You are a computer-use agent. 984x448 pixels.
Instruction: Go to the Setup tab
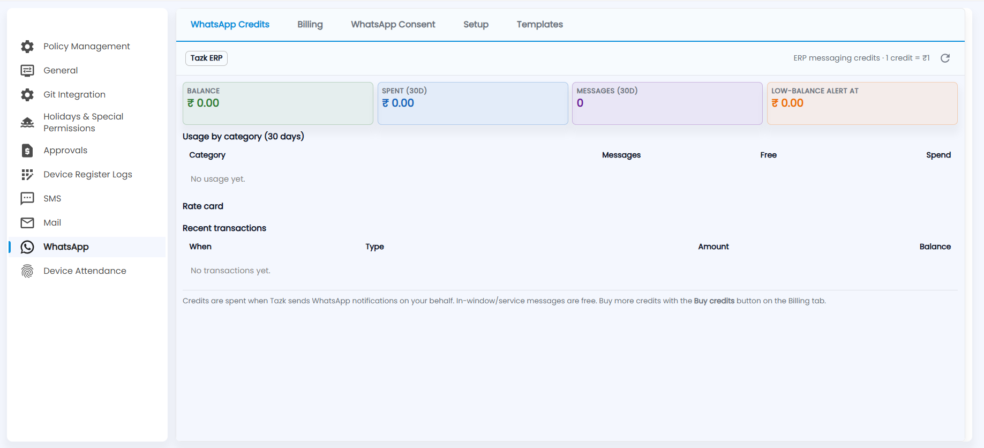[x=476, y=25]
